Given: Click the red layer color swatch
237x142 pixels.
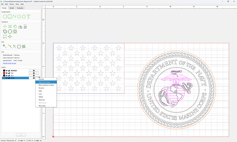Looking at the screenshot, I should 4,73.
